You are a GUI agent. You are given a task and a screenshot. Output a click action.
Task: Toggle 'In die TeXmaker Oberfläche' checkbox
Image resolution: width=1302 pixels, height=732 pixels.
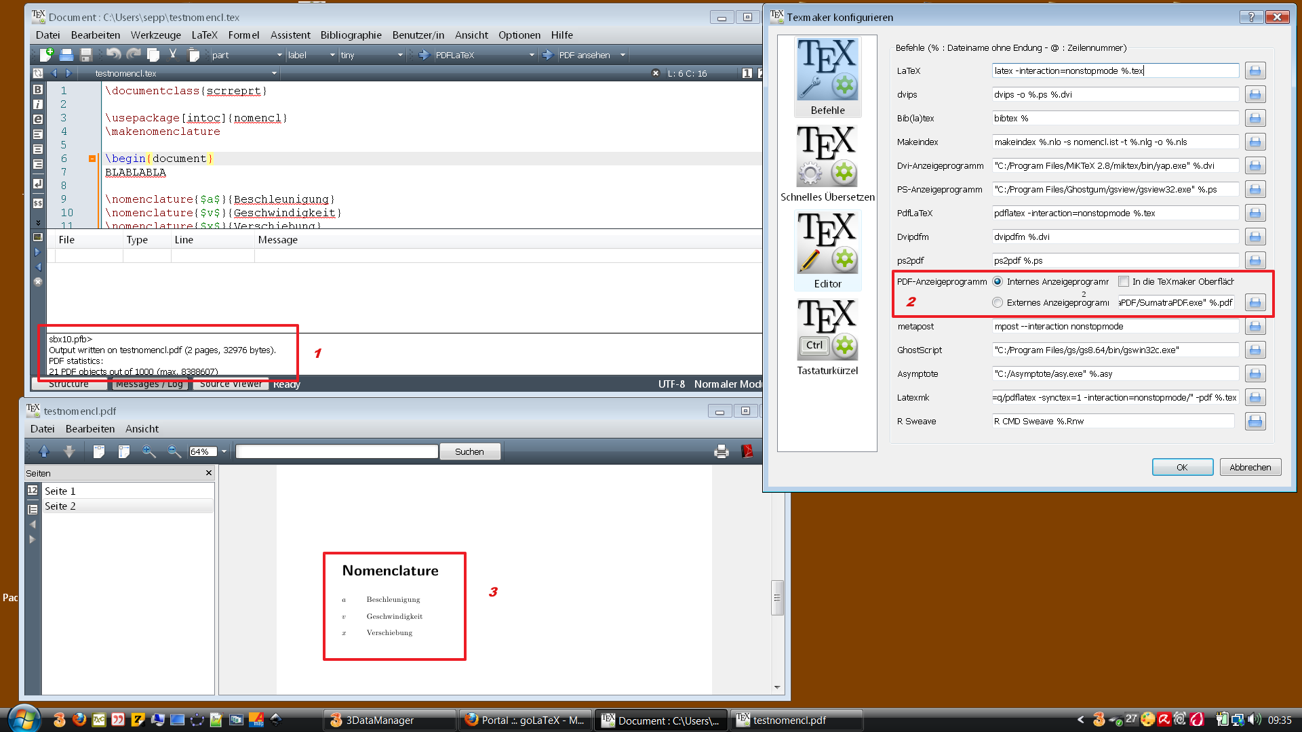(x=1124, y=281)
